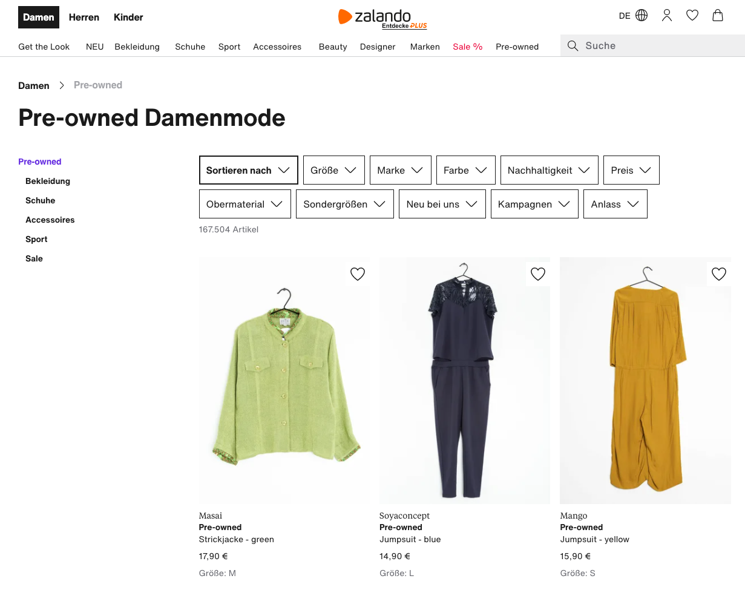
Task: Open the yellow Mango Jumpsuit image
Action: (645, 381)
